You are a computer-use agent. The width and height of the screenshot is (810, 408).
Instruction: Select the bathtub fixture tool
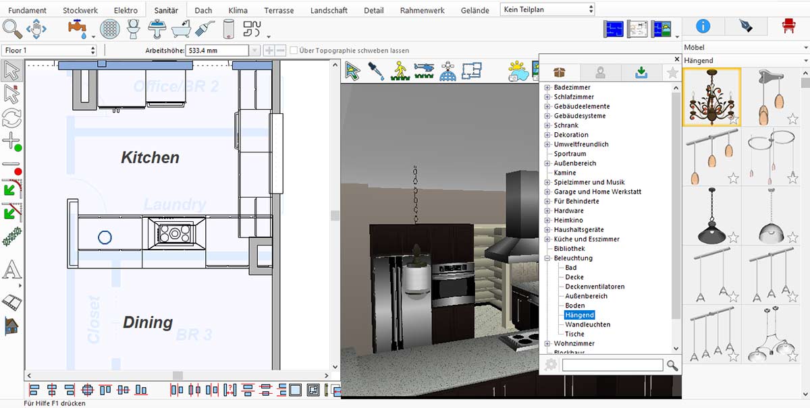[182, 28]
